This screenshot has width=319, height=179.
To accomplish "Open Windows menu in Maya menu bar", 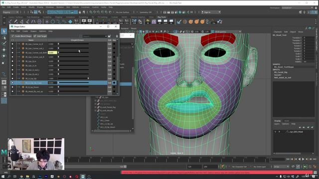I will pyautogui.click(x=50, y=7).
